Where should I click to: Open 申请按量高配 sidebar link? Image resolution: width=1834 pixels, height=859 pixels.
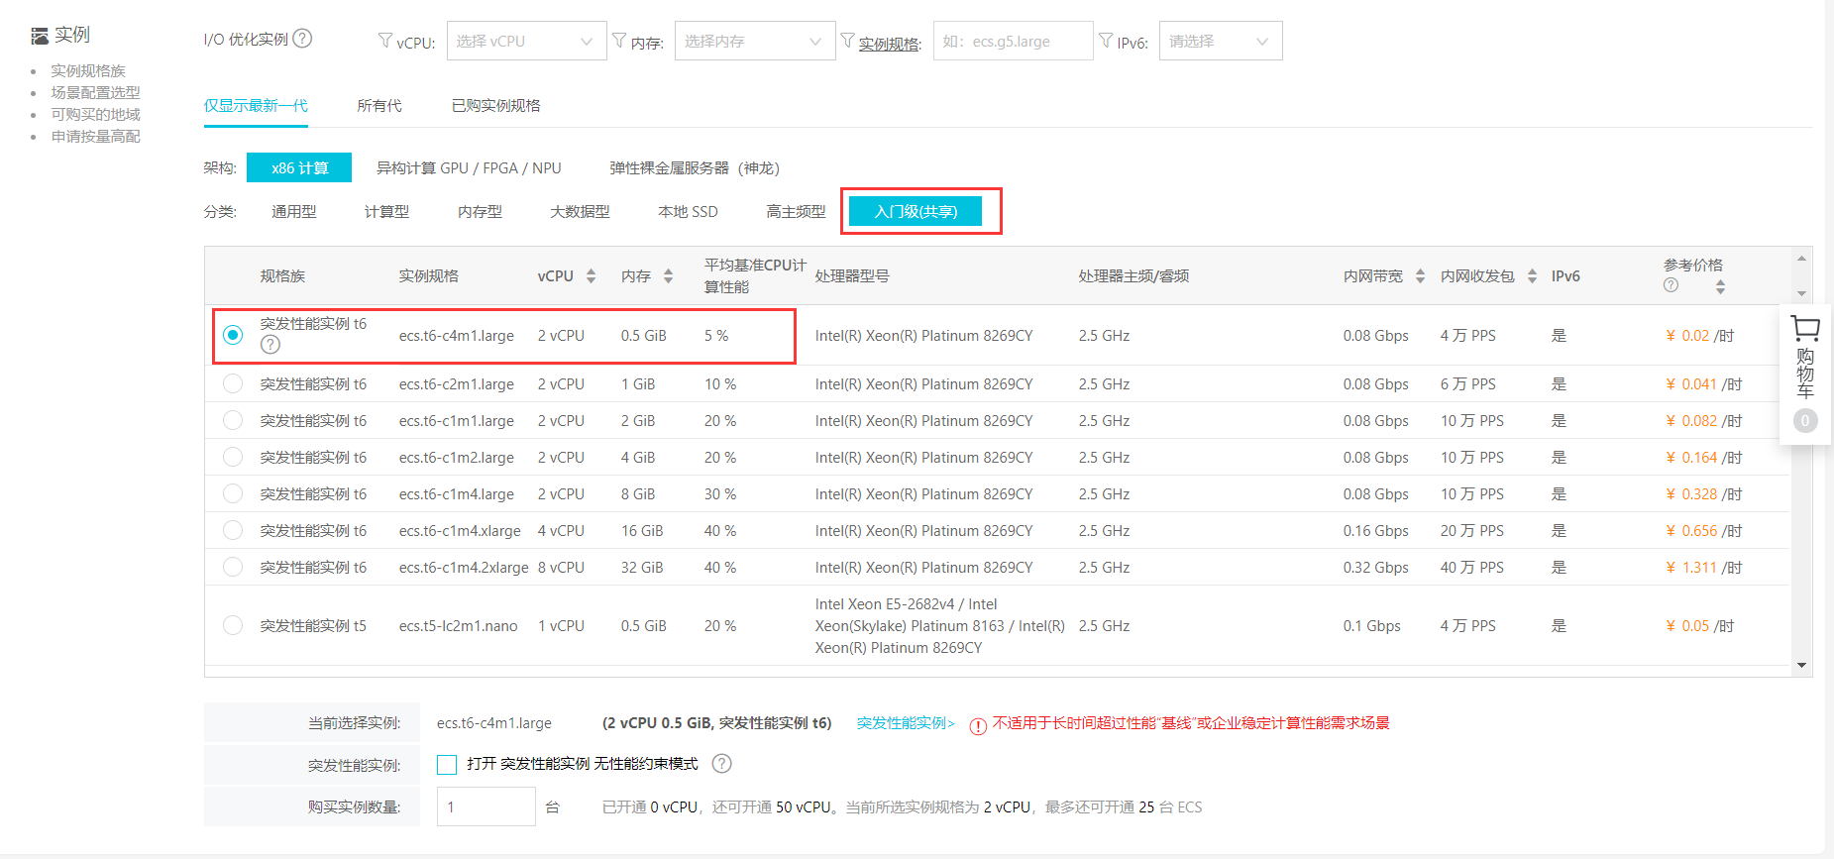coord(95,137)
